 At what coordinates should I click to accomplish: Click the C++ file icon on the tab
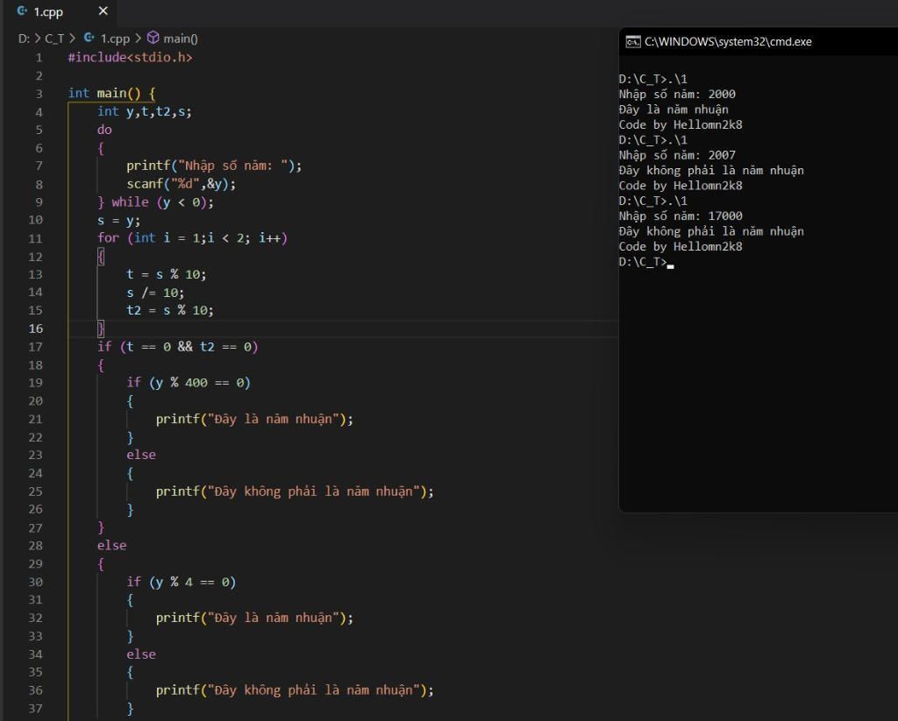(22, 11)
